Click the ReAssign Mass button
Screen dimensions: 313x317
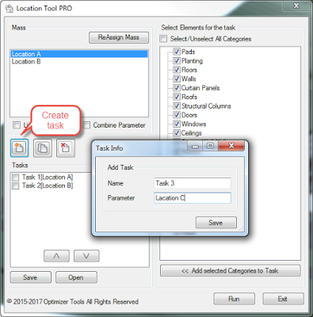(x=119, y=37)
